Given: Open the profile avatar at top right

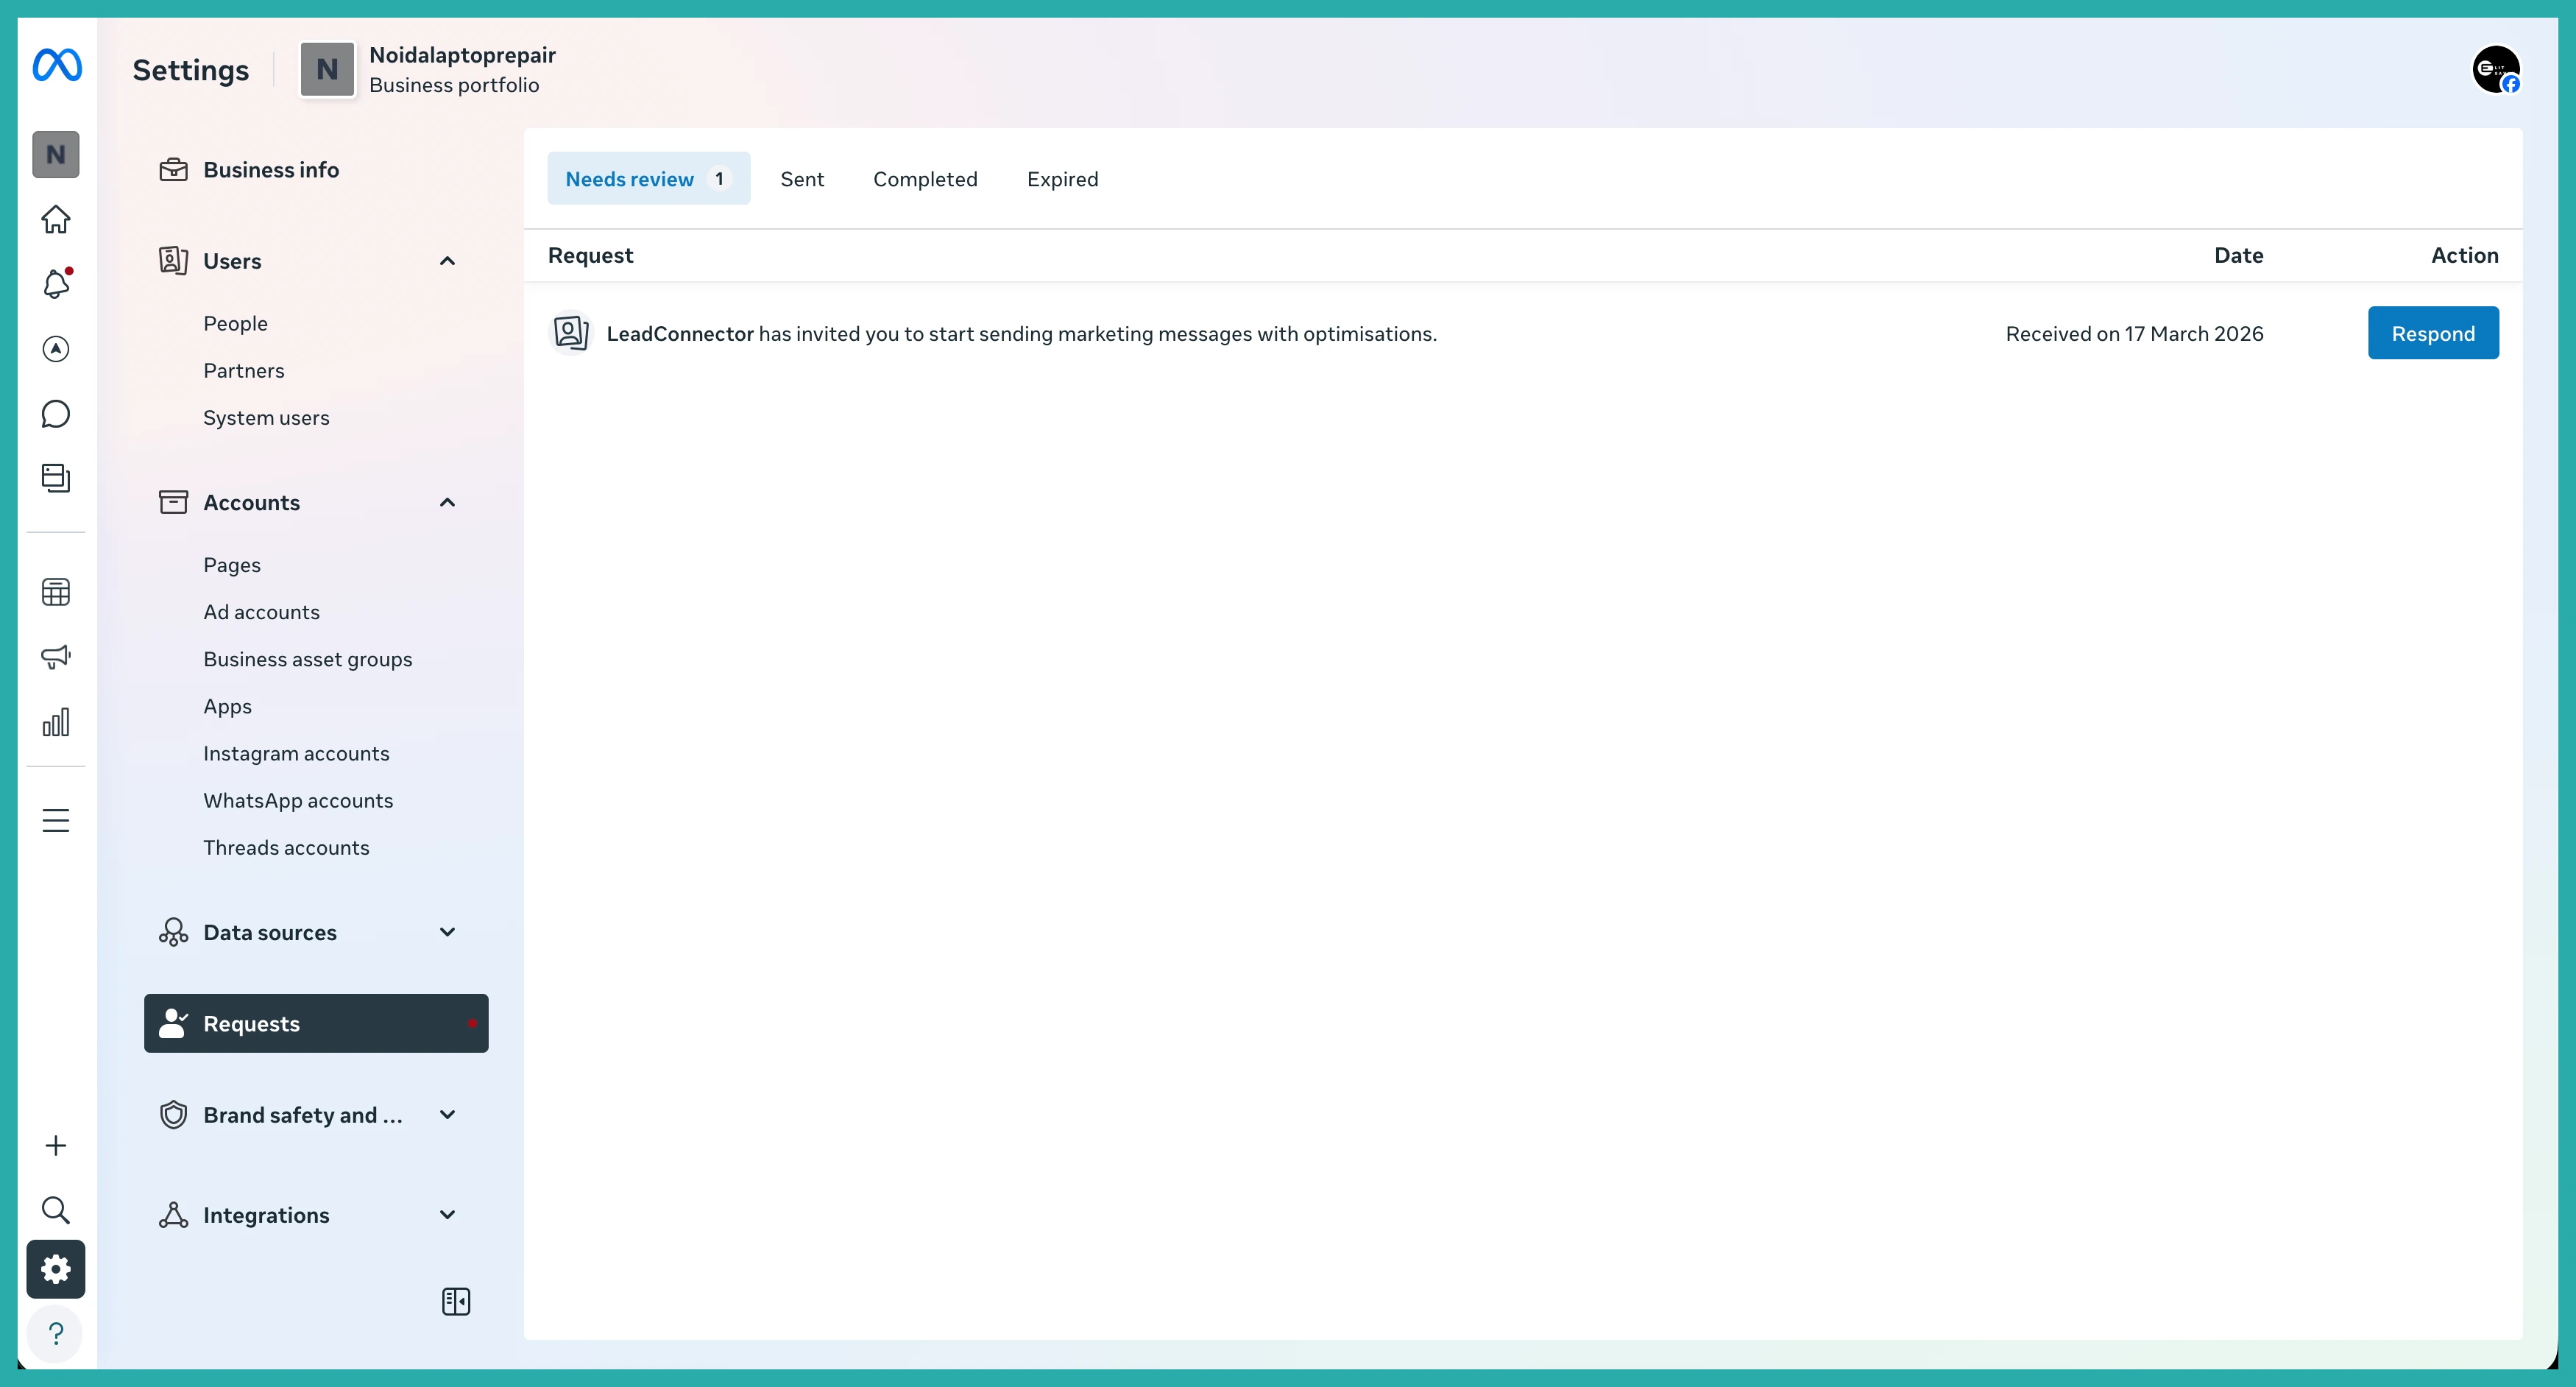Looking at the screenshot, I should coord(2496,70).
